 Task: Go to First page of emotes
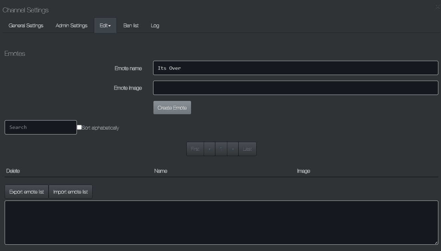pyautogui.click(x=195, y=149)
